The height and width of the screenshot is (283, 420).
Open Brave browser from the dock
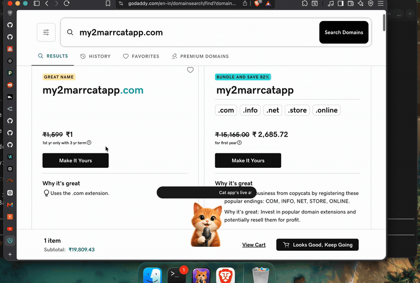click(225, 275)
